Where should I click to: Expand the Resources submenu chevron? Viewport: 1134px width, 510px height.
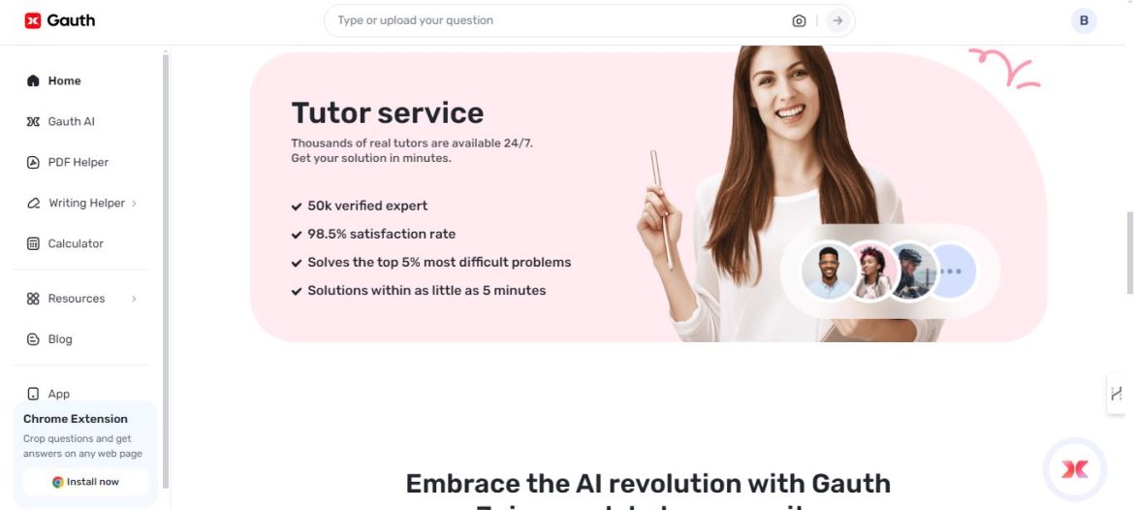point(134,299)
